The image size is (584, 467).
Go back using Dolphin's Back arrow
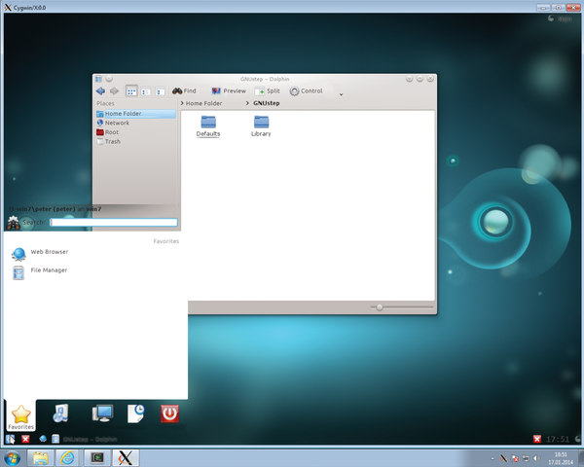(x=100, y=90)
